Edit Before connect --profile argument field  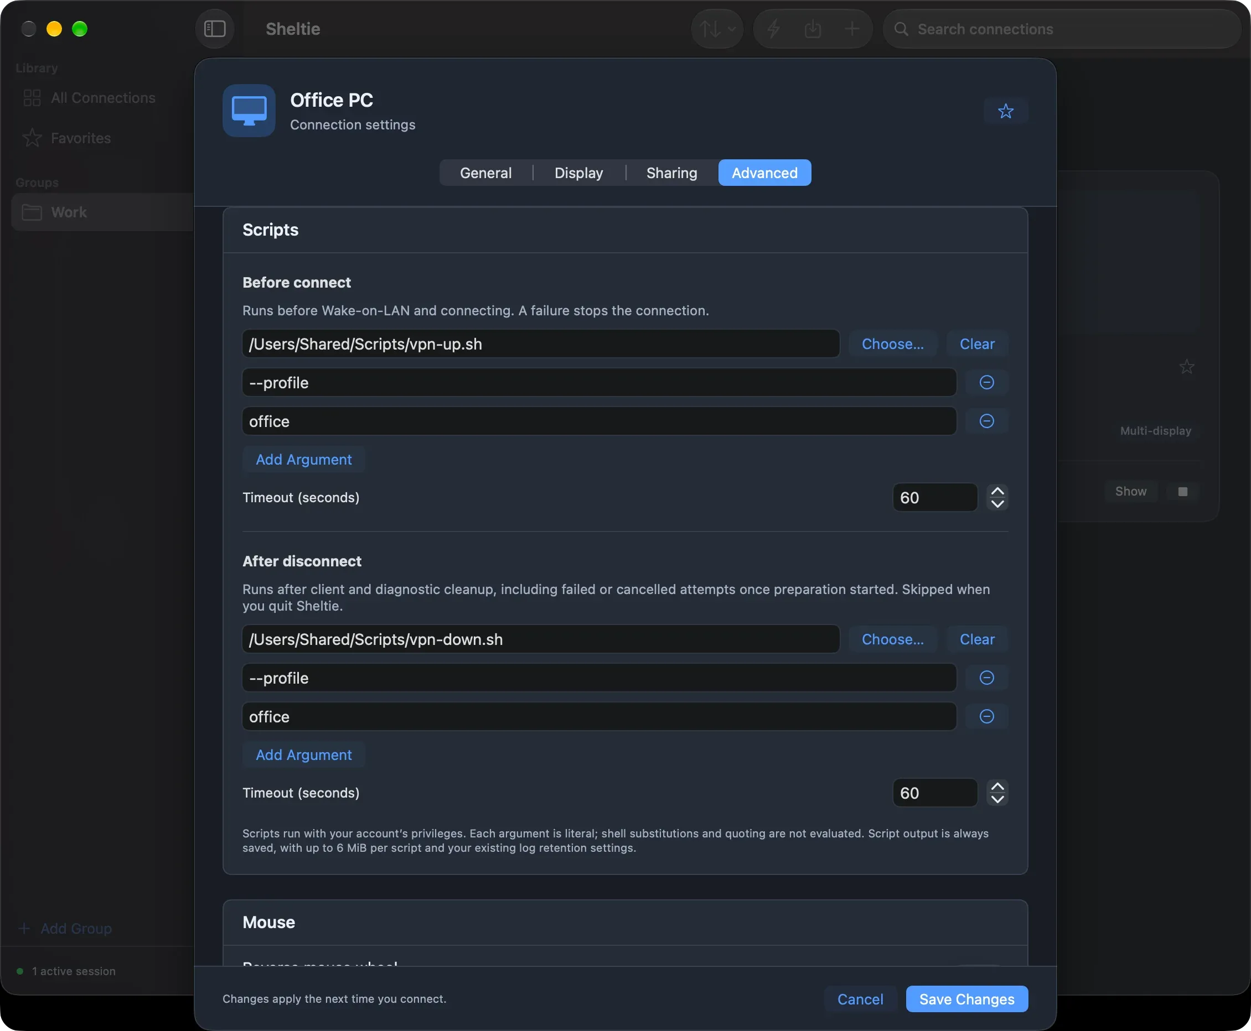(599, 382)
